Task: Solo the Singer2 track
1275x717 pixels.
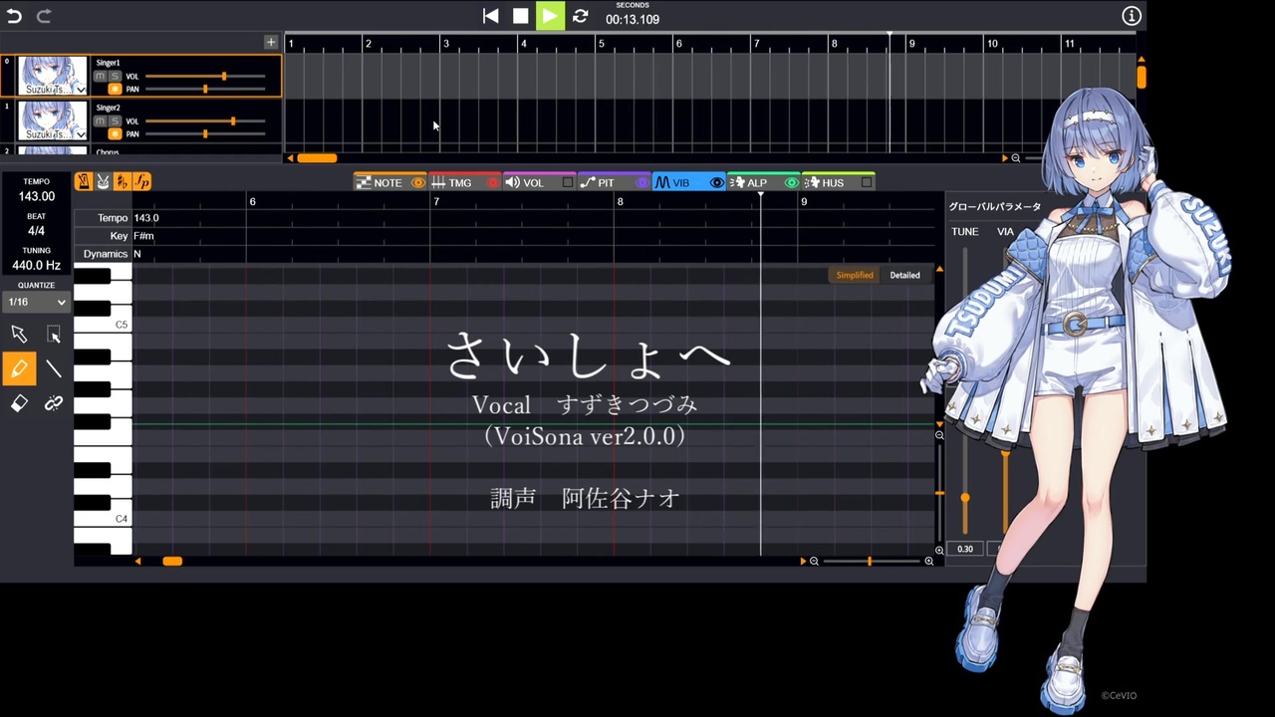Action: coord(115,120)
